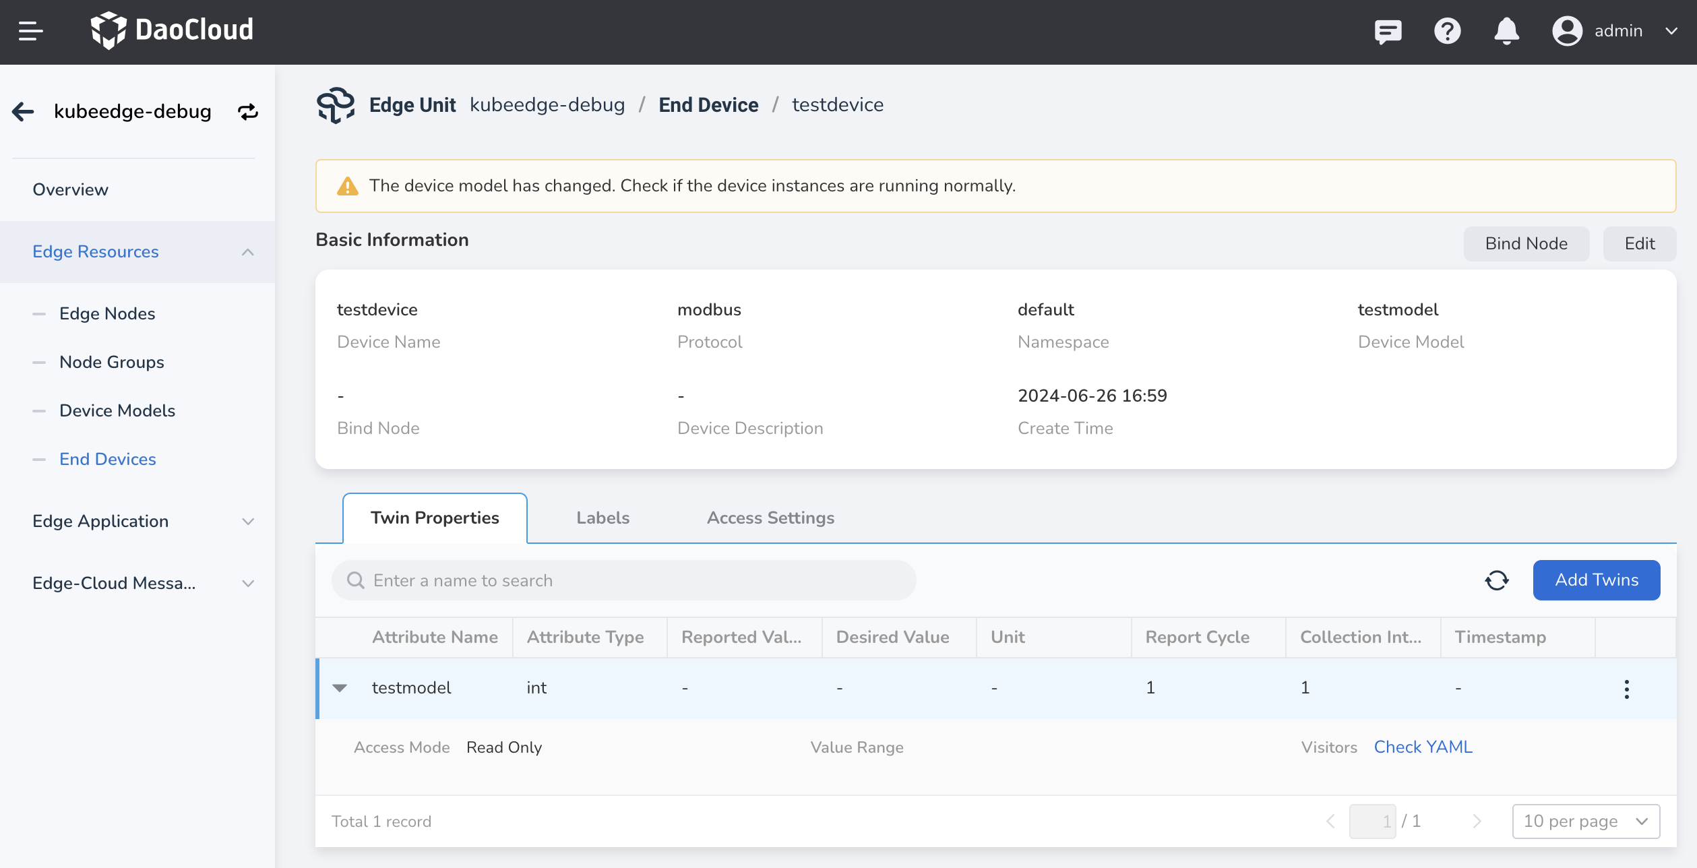This screenshot has width=1697, height=868.
Task: Switch to the Labels tab
Action: [603, 518]
